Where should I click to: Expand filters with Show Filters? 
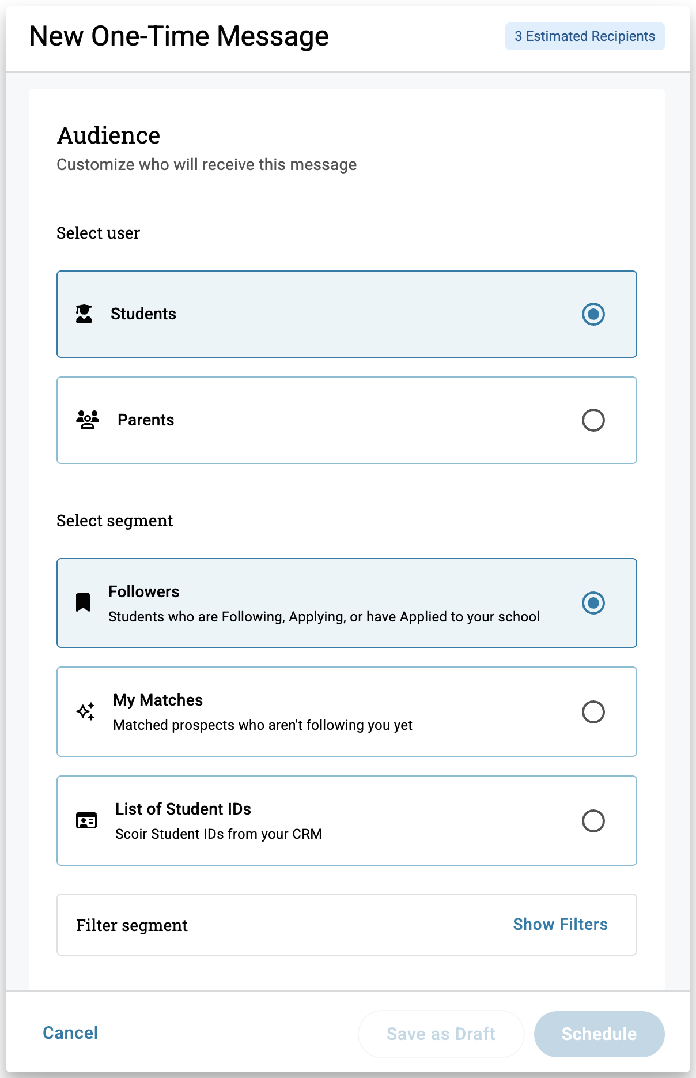pos(560,924)
